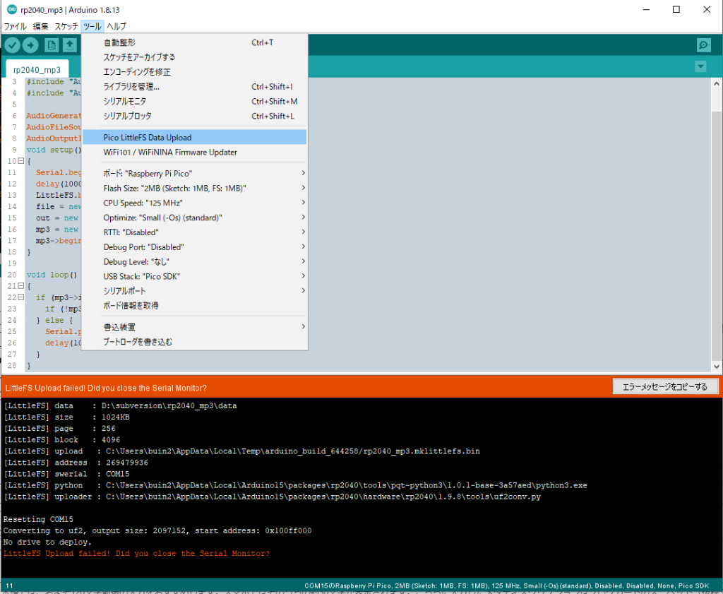723x594 pixels.
Task: Collapse the setup function fold marker
Action: [21, 162]
